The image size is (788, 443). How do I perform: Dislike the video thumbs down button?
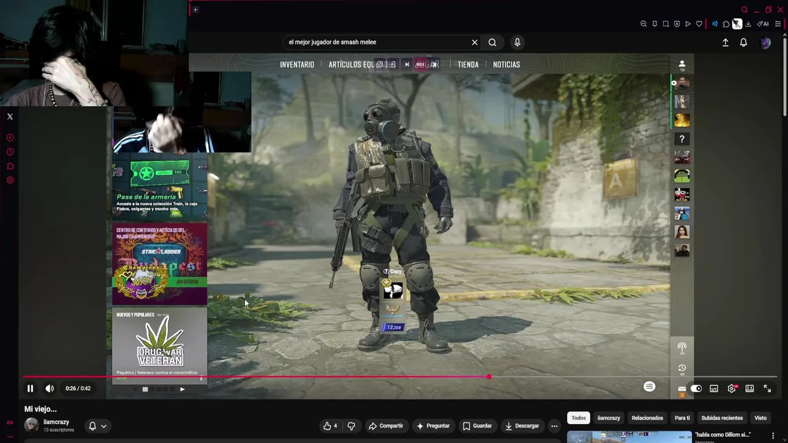click(352, 426)
